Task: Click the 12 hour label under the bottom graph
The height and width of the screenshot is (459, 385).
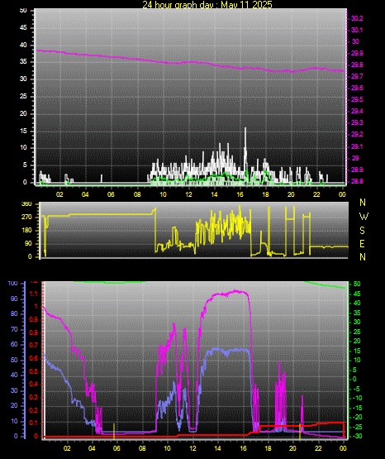Action: [x=192, y=448]
